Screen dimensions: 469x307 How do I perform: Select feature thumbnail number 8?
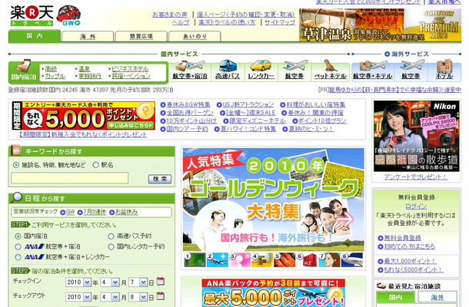coord(352,259)
